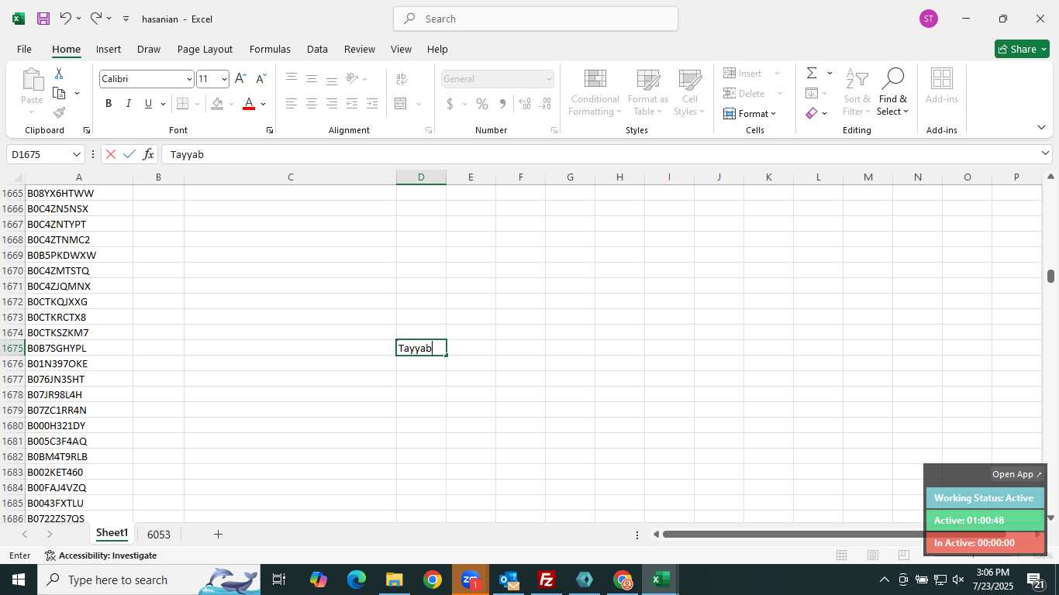Click the Increase Indent icon
The height and width of the screenshot is (595, 1059).
(x=372, y=104)
